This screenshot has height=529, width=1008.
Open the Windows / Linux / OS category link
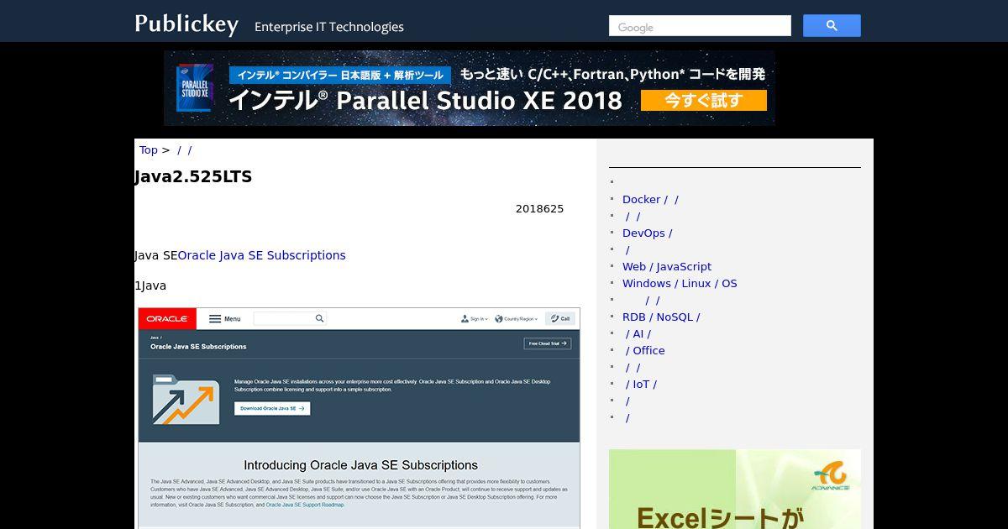coord(680,284)
